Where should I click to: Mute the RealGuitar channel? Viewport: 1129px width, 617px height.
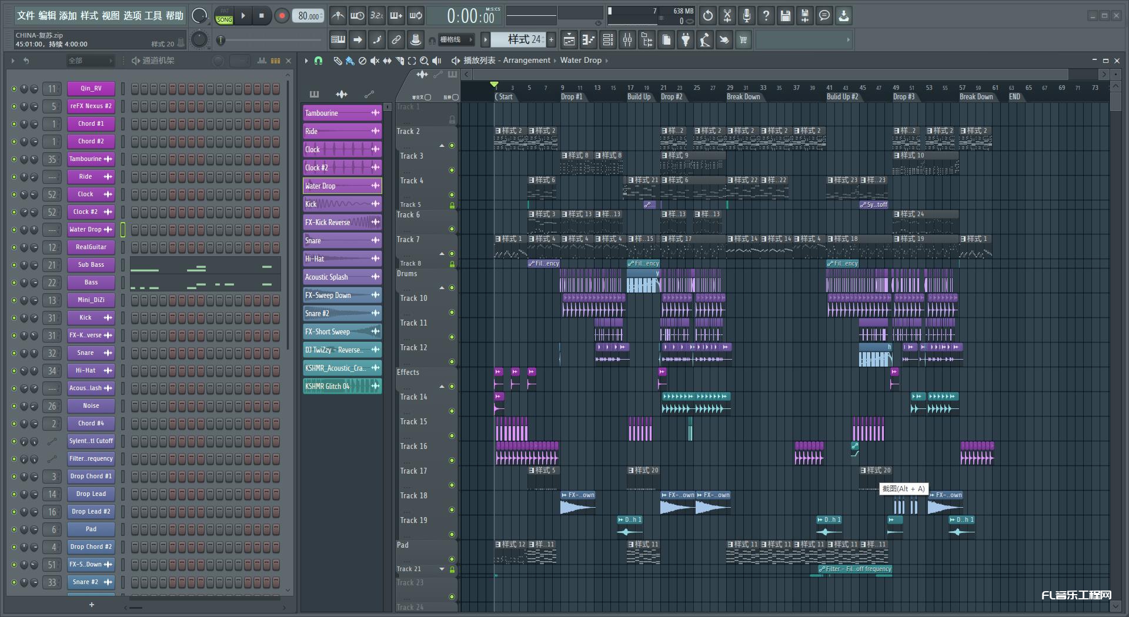(14, 247)
